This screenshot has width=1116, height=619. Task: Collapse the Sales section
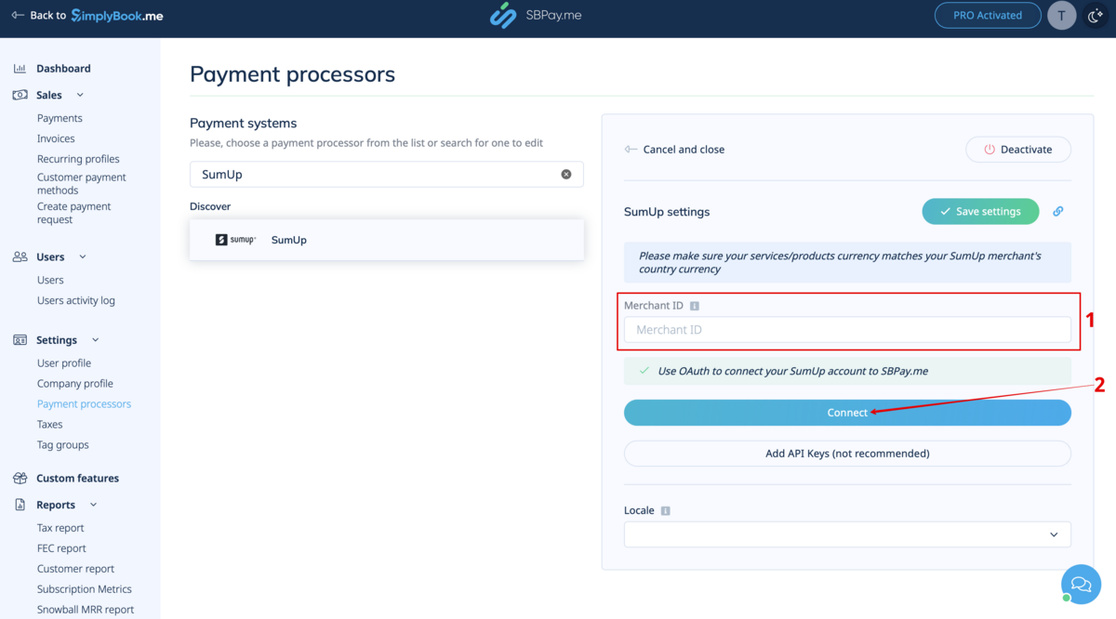click(x=80, y=95)
